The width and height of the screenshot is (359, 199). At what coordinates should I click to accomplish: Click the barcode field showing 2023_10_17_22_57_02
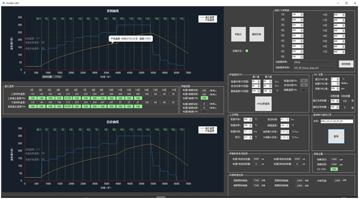click(x=336, y=121)
